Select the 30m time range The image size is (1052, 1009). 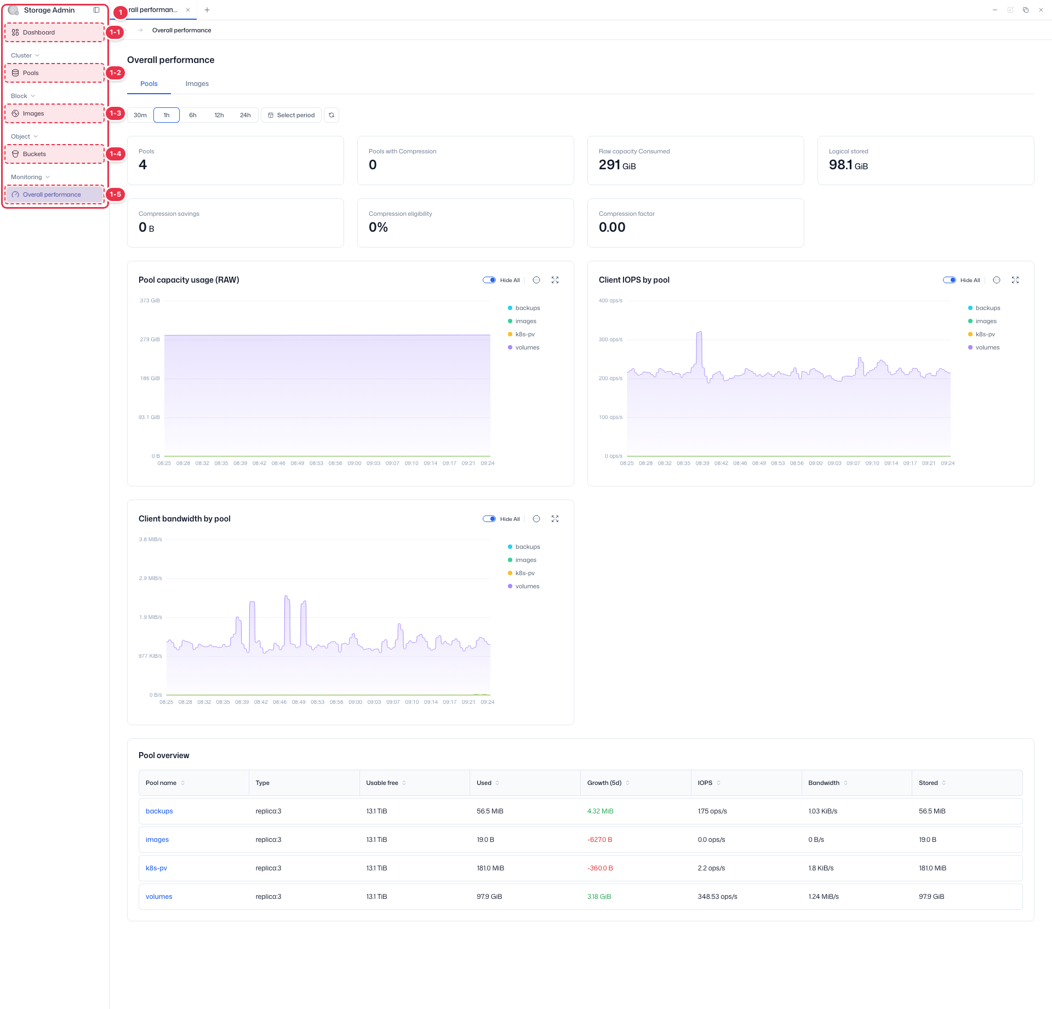click(140, 115)
